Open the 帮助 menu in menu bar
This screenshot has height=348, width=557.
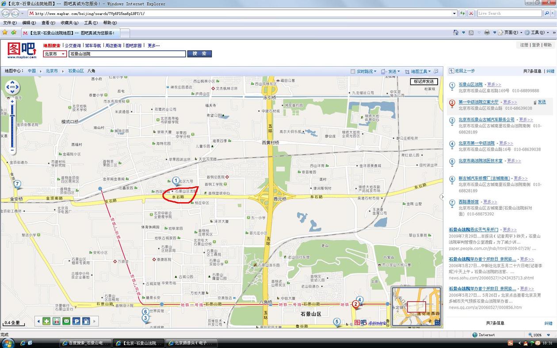(110, 23)
